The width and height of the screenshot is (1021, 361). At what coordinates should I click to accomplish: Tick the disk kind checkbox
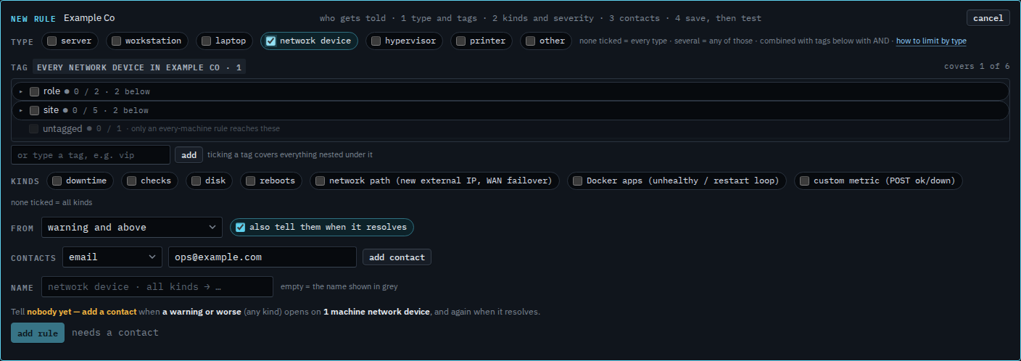(x=196, y=181)
